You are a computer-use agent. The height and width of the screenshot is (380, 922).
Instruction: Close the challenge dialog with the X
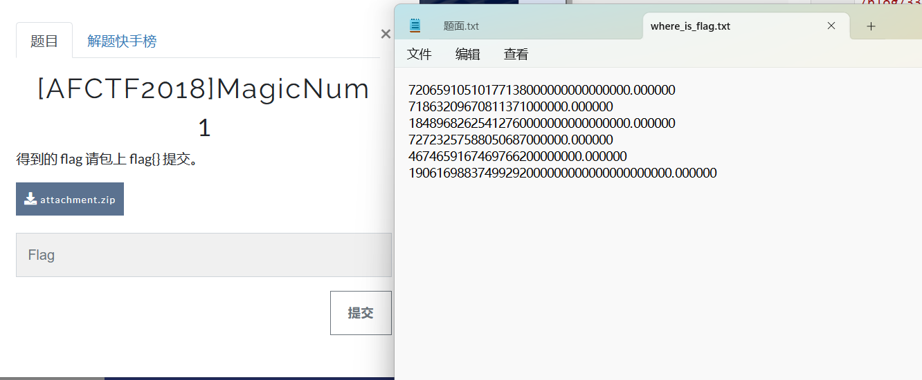[x=386, y=34]
